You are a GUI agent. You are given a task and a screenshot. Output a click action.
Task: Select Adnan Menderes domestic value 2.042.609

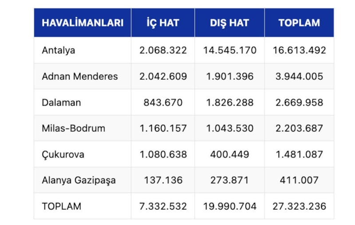[163, 76]
